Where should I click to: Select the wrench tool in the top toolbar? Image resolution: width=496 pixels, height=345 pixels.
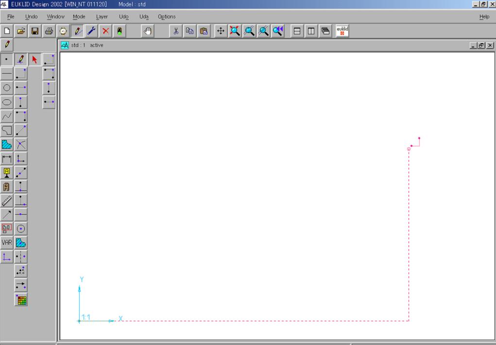91,31
